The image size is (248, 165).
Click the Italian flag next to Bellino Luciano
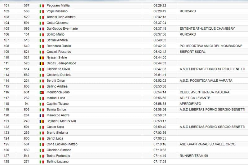pyautogui.click(x=42, y=162)
